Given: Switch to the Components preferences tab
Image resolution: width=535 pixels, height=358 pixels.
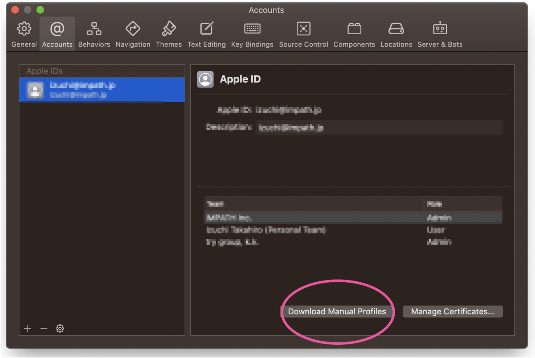Looking at the screenshot, I should [354, 35].
